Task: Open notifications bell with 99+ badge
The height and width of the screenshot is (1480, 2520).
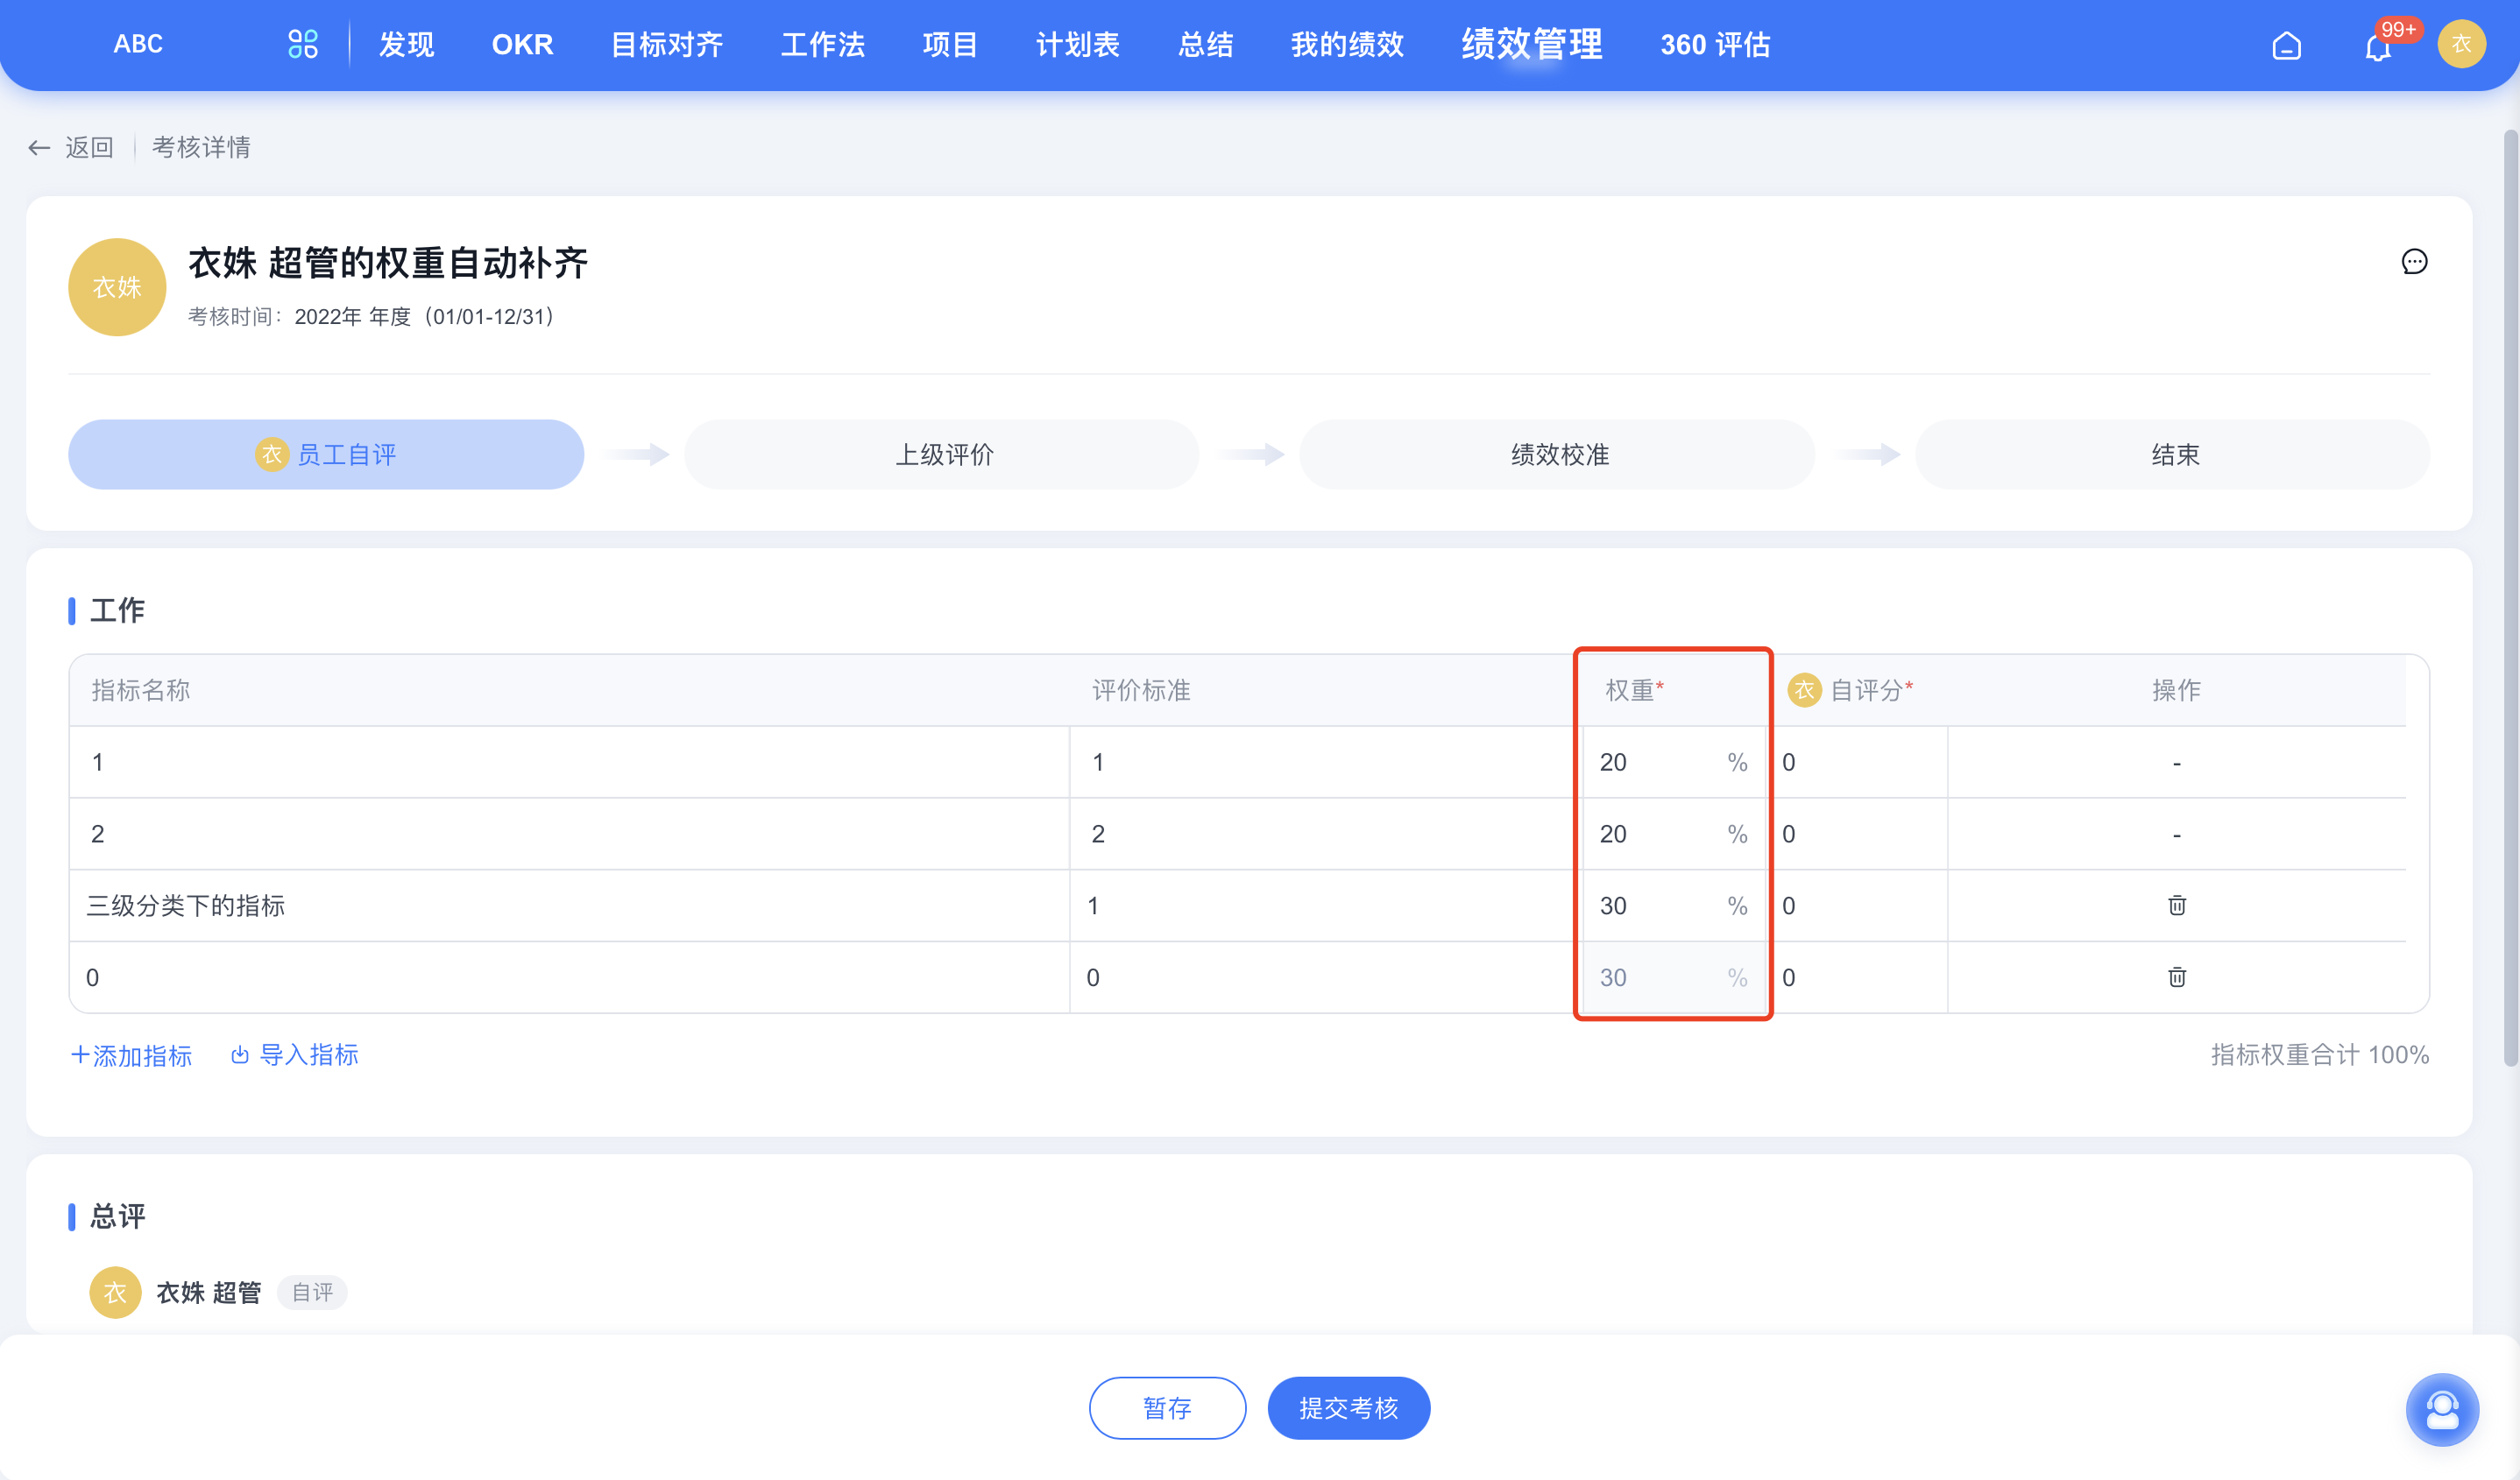Action: [2378, 46]
